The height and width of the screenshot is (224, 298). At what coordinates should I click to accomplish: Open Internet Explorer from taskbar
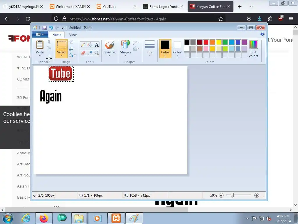[26, 218]
